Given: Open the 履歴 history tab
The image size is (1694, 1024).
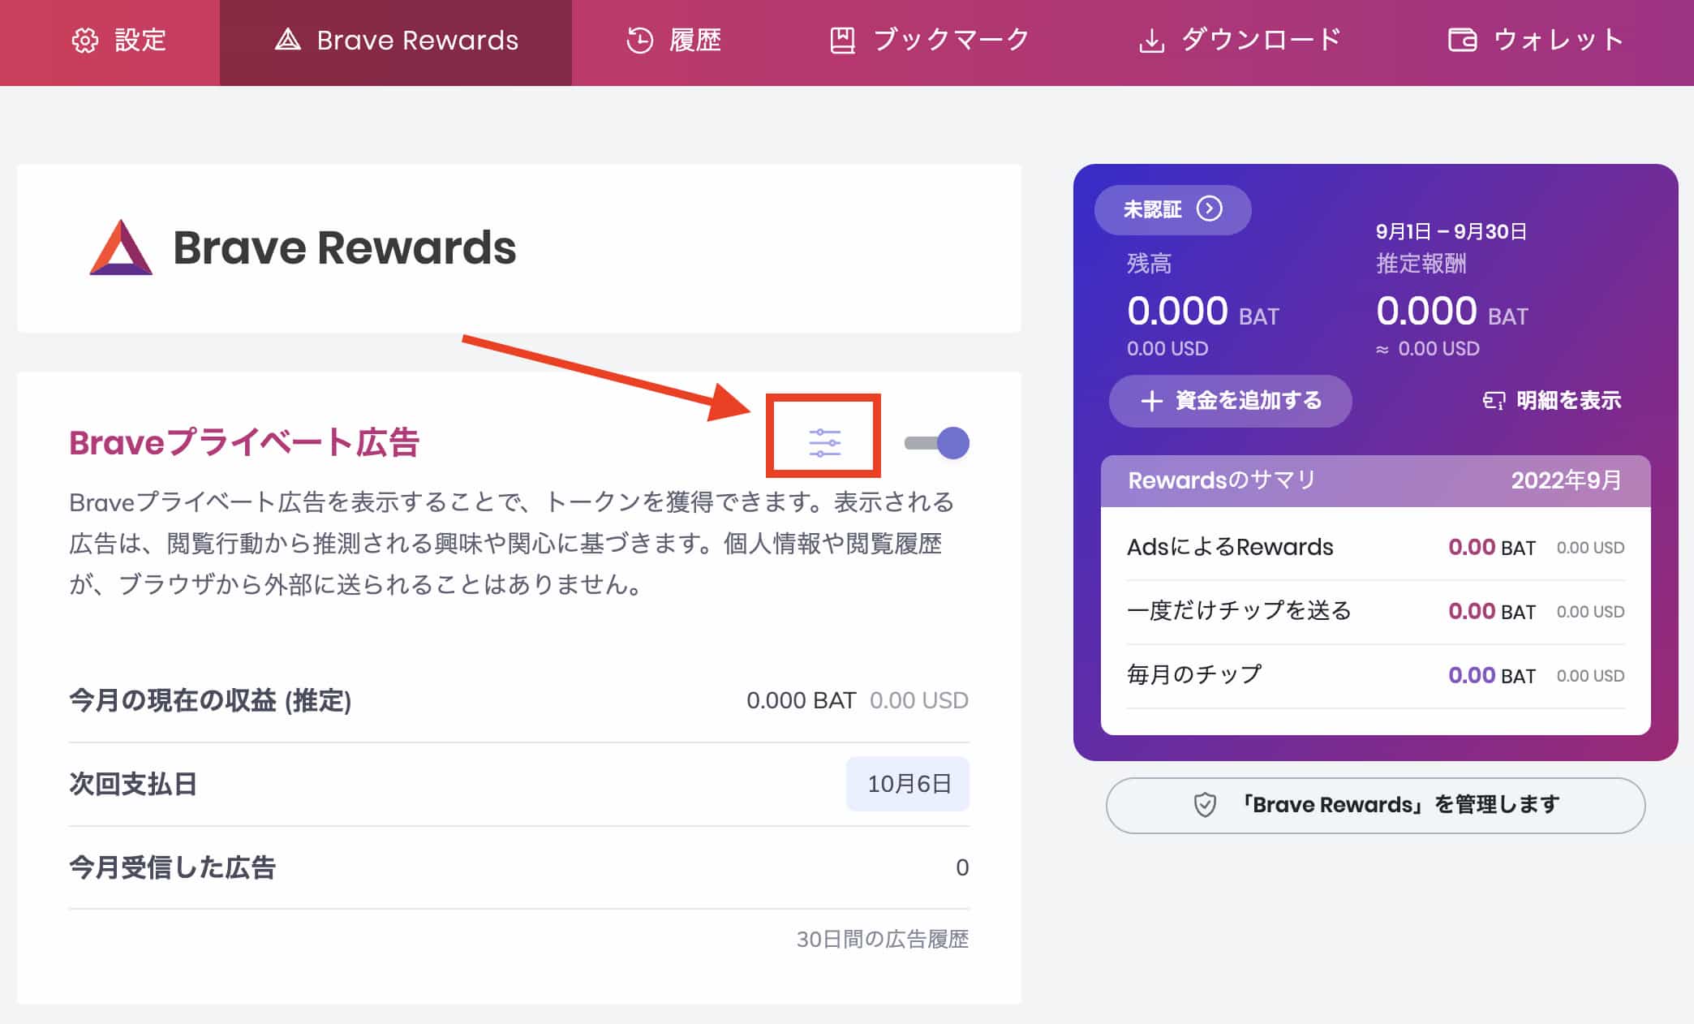Looking at the screenshot, I should pos(673,41).
